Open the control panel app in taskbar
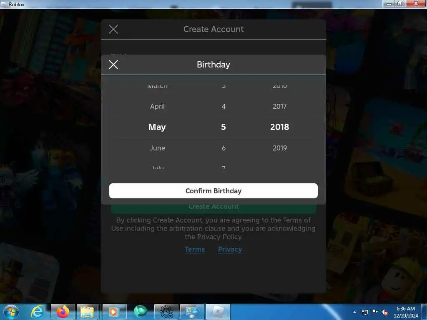 click(x=192, y=312)
